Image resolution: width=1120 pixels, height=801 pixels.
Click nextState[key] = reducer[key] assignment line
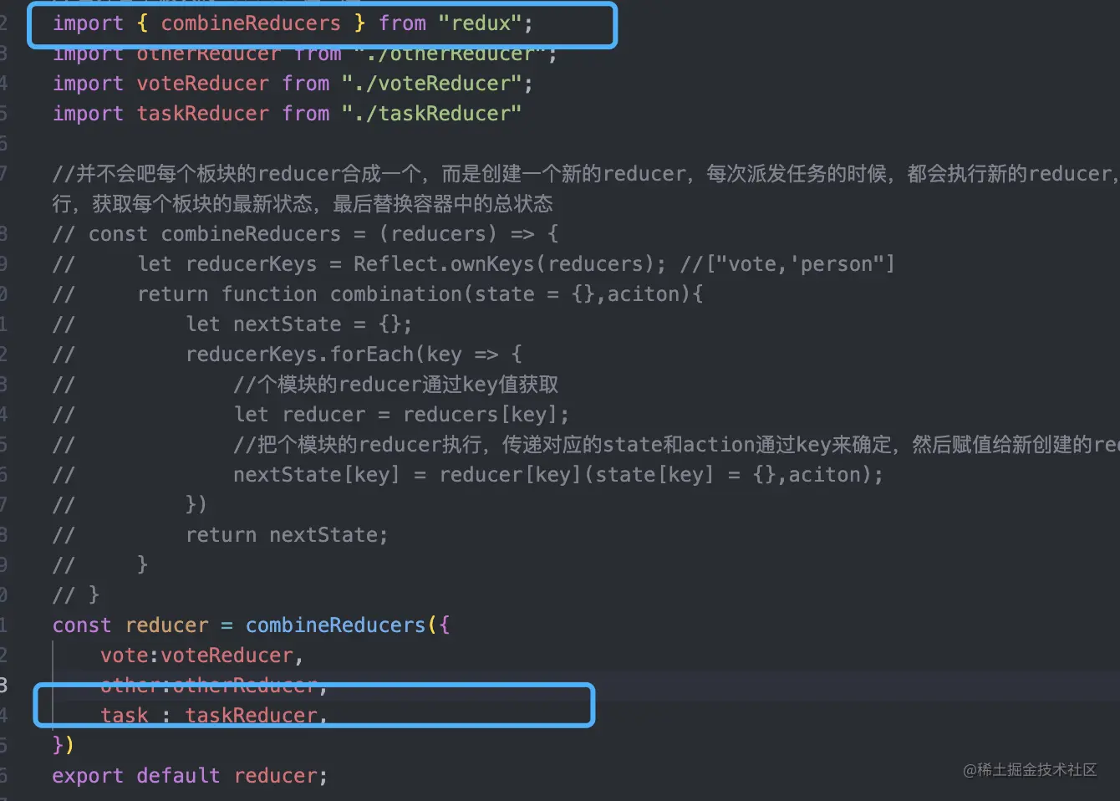(558, 475)
